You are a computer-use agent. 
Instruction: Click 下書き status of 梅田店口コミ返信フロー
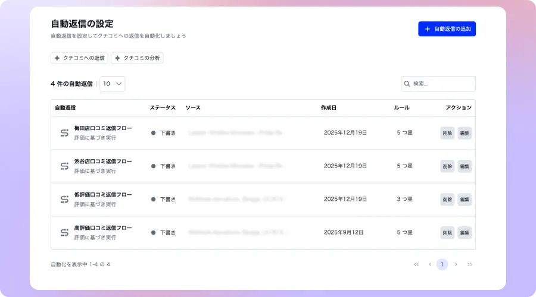click(x=163, y=133)
